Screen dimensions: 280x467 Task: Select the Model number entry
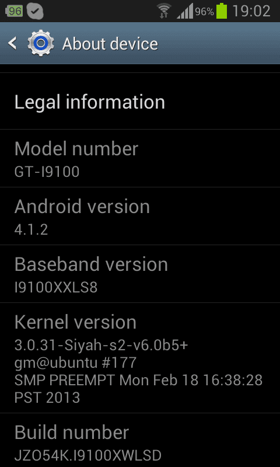pyautogui.click(x=140, y=158)
